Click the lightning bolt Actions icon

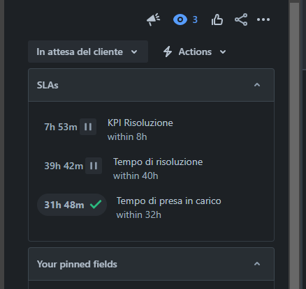pyautogui.click(x=168, y=52)
